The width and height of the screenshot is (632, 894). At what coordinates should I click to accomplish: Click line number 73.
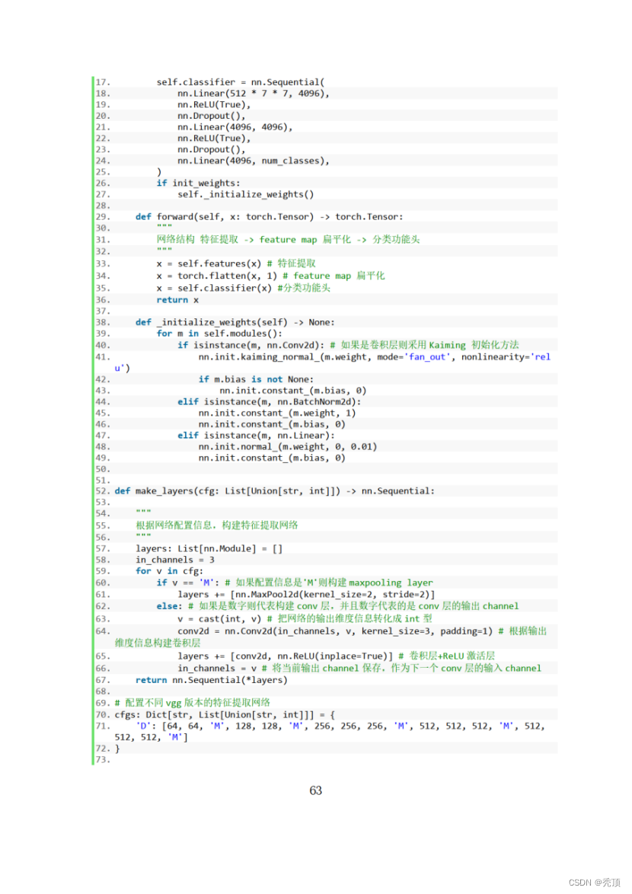[103, 759]
